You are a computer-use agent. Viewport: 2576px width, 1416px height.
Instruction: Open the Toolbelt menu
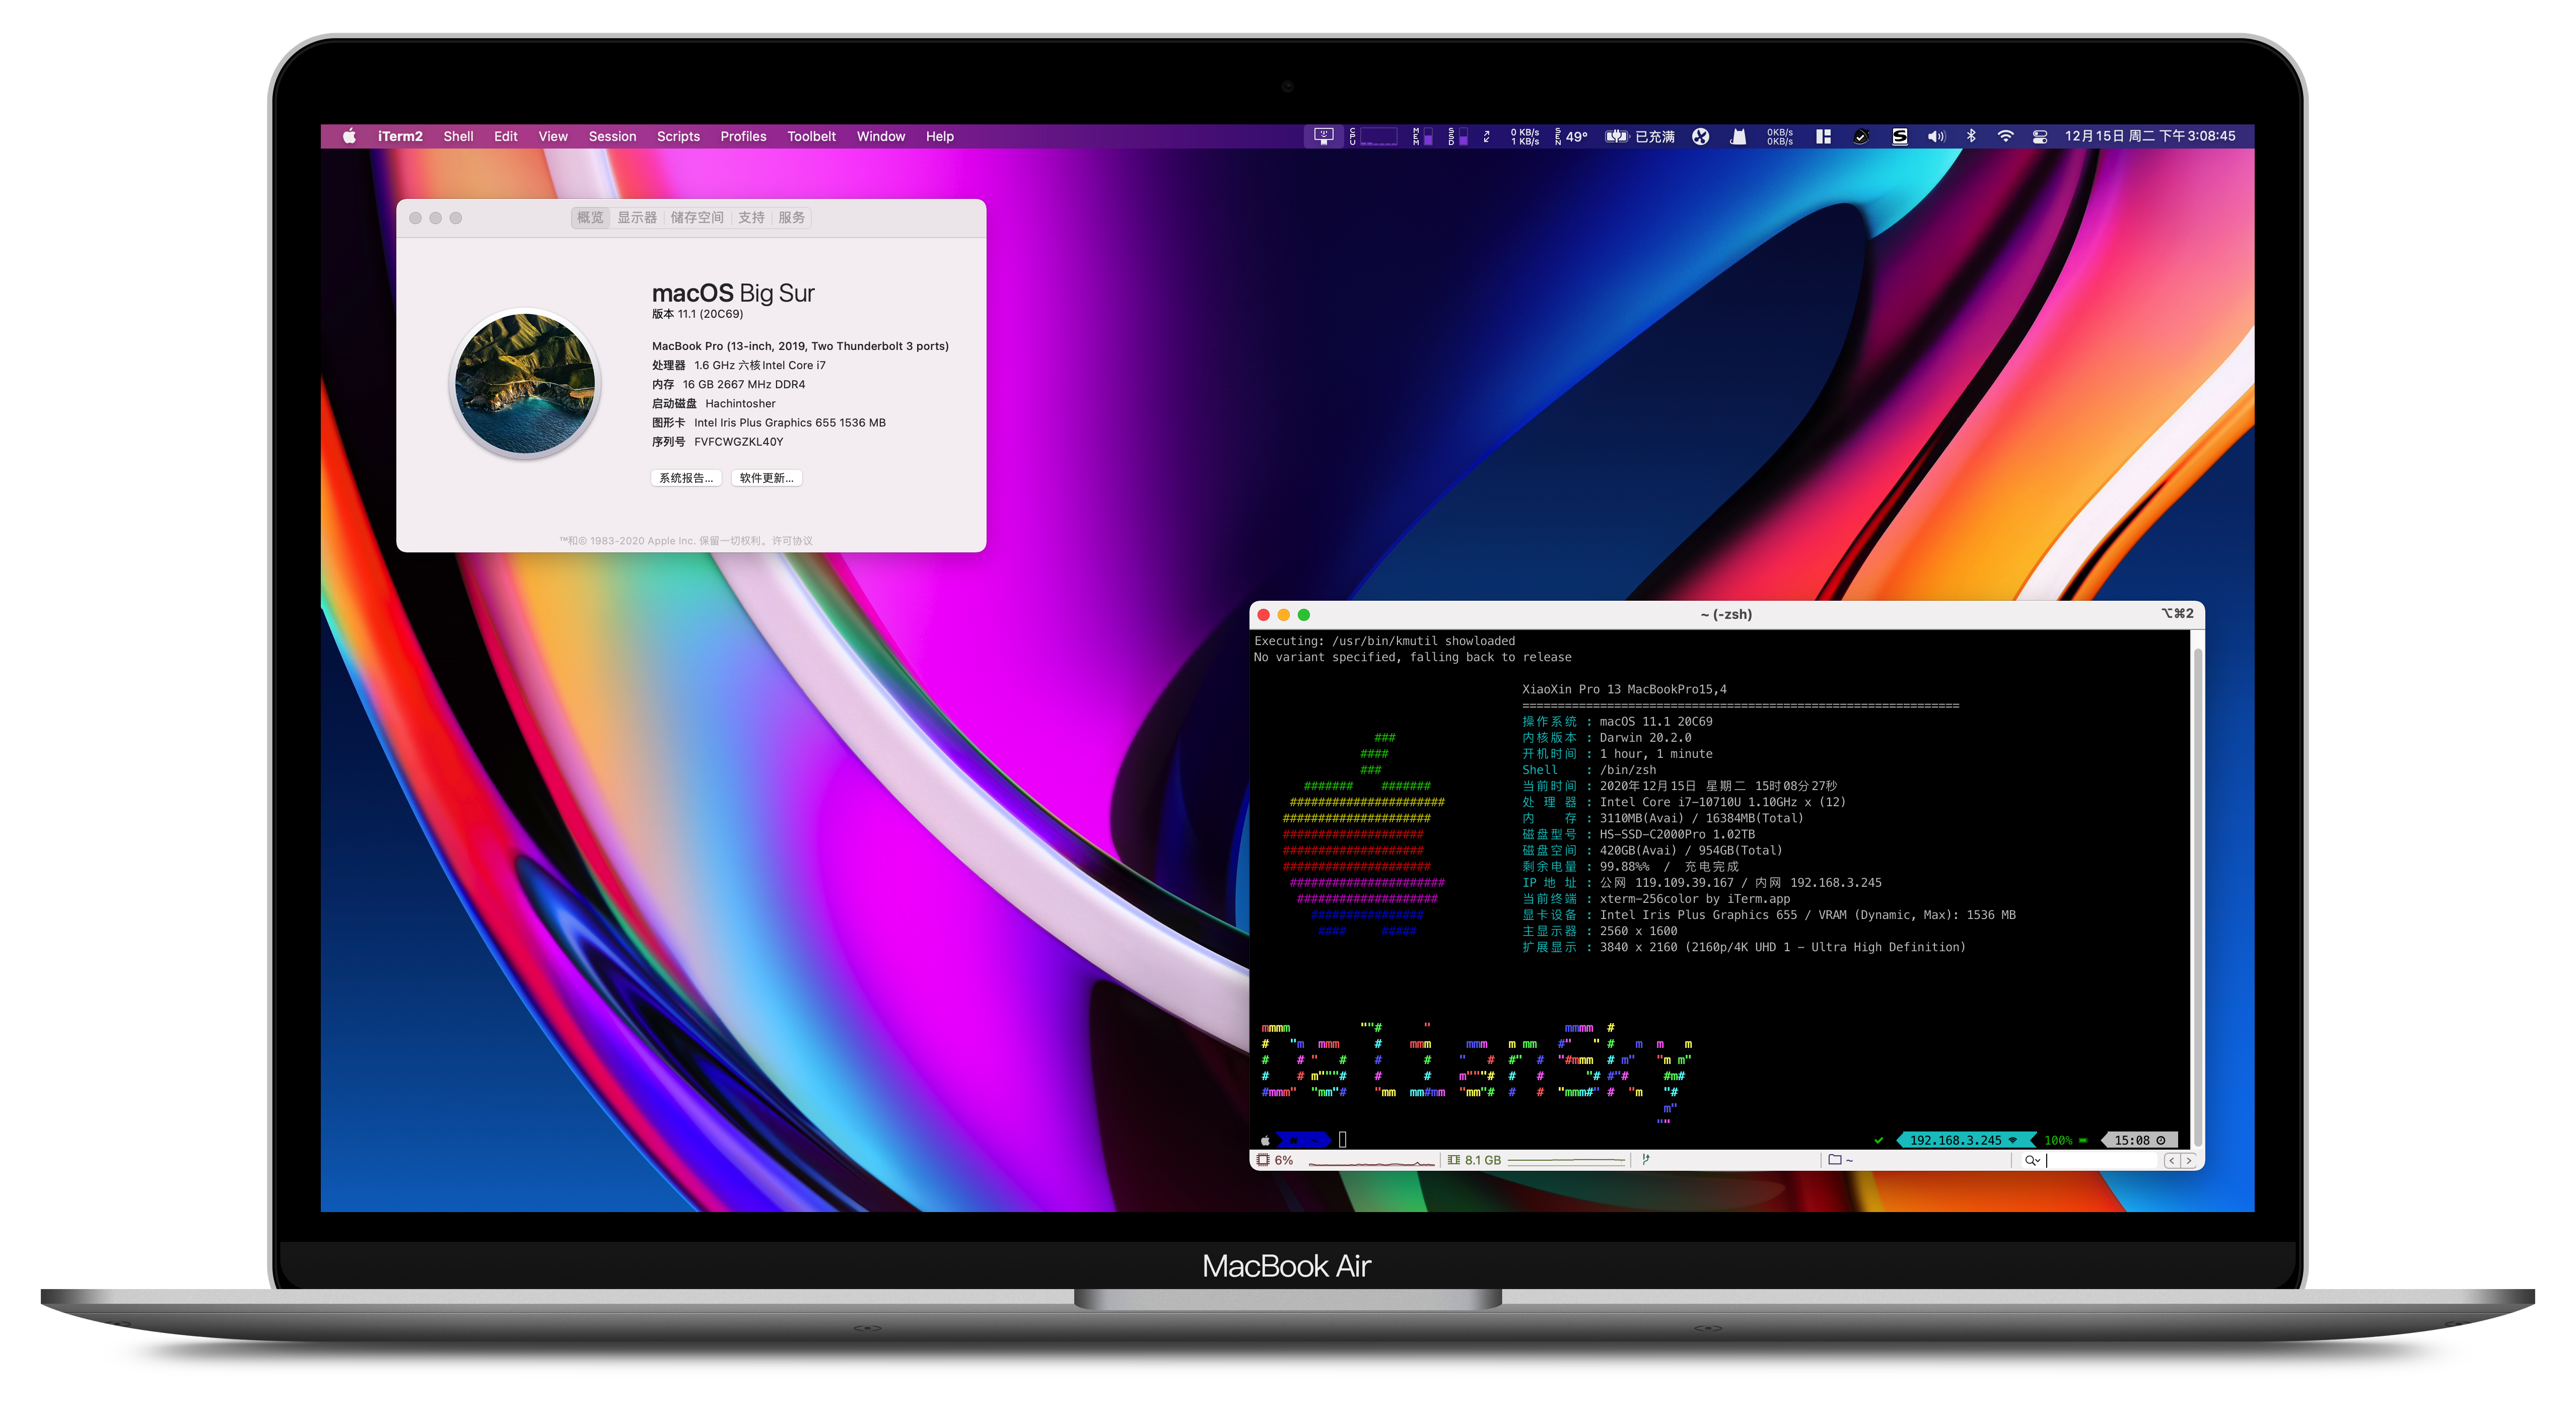pos(811,136)
